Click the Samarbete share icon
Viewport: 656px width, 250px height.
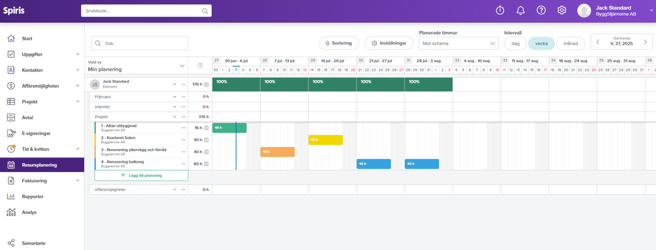coord(11,243)
